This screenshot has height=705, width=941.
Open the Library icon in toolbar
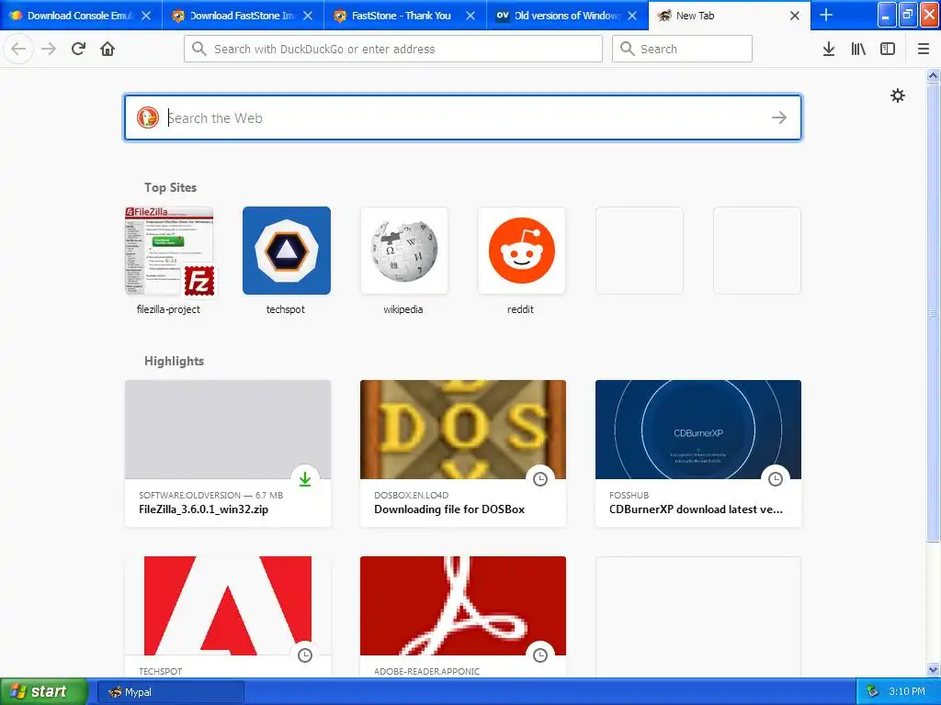(858, 49)
